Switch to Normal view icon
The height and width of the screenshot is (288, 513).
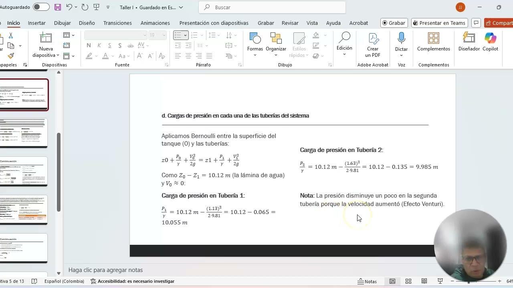(392, 281)
